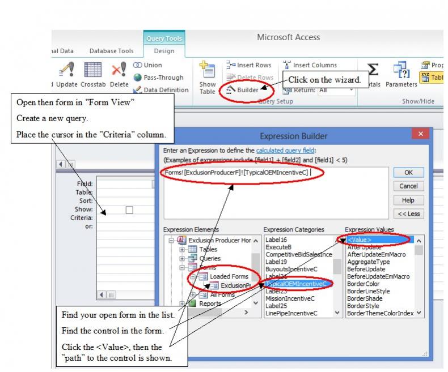The image size is (448, 372).
Task: Open the Property Sheet icon
Action: [425, 65]
